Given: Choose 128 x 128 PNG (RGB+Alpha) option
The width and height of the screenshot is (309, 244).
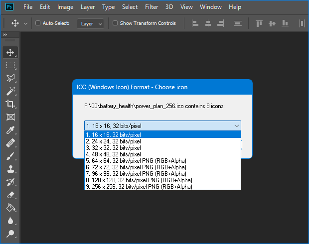Looking at the screenshot, I should pos(162,180).
